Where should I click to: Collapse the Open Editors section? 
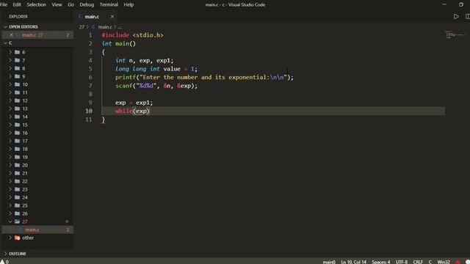click(37, 27)
